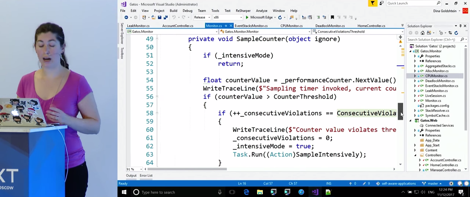Click the horizontal editor scrollbar thumb
Image resolution: width=470 pixels, height=197 pixels.
[187, 169]
